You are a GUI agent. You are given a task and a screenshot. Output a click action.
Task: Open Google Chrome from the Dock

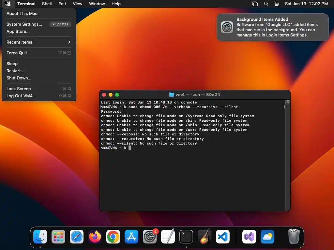point(113,237)
